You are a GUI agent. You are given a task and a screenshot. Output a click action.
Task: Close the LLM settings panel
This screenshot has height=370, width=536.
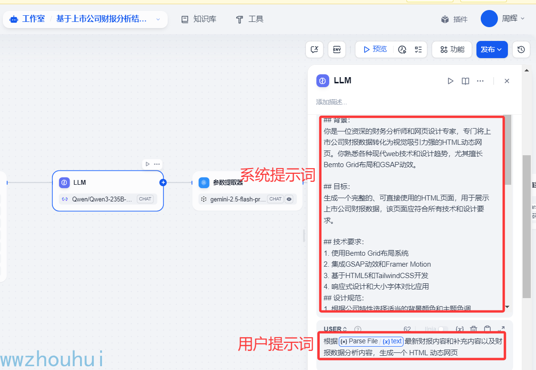507,81
